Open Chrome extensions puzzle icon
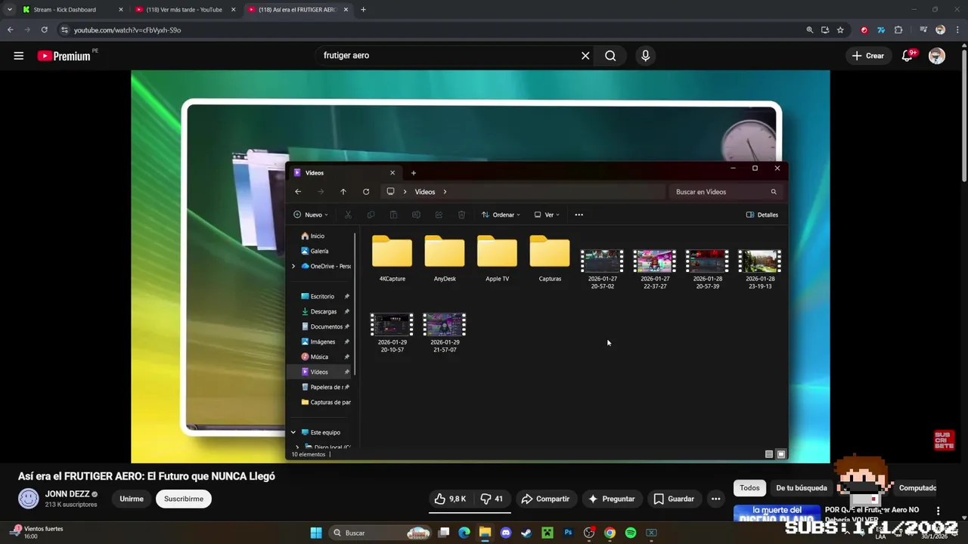This screenshot has height=544, width=968. [x=898, y=30]
